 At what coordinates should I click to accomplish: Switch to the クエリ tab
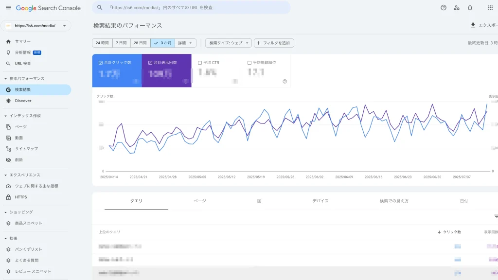136,201
